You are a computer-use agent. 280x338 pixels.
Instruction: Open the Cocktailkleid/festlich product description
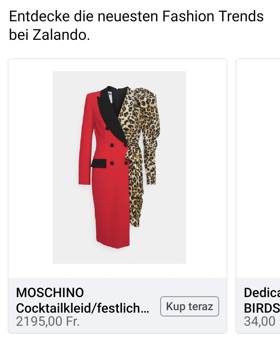tap(83, 308)
